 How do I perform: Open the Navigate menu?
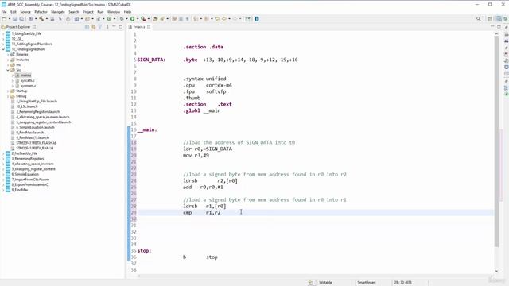(58, 12)
